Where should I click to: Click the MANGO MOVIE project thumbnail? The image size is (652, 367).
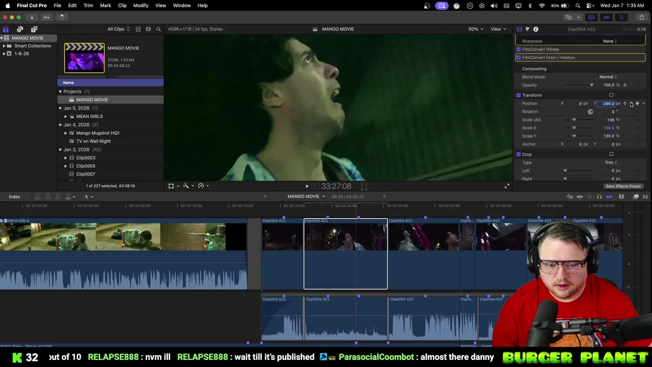pyautogui.click(x=84, y=58)
